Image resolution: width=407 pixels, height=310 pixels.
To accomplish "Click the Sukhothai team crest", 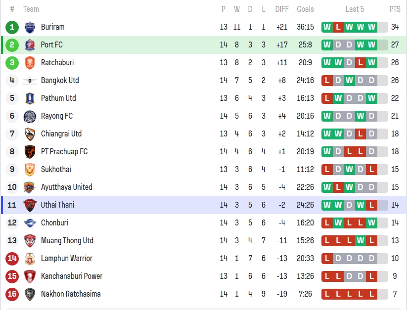I will [x=30, y=170].
